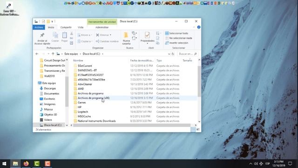Open Firefox from the taskbar
Screen dimensions: 298x168
(x=26, y=164)
